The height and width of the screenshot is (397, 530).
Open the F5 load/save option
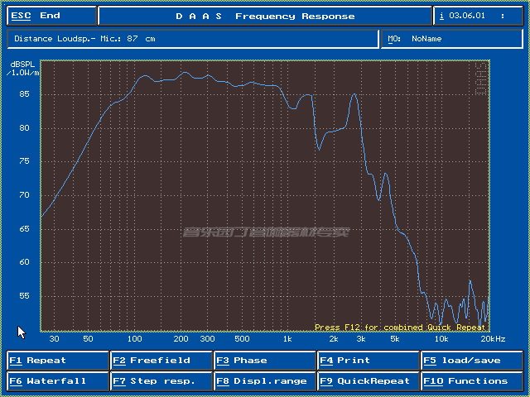tap(472, 361)
